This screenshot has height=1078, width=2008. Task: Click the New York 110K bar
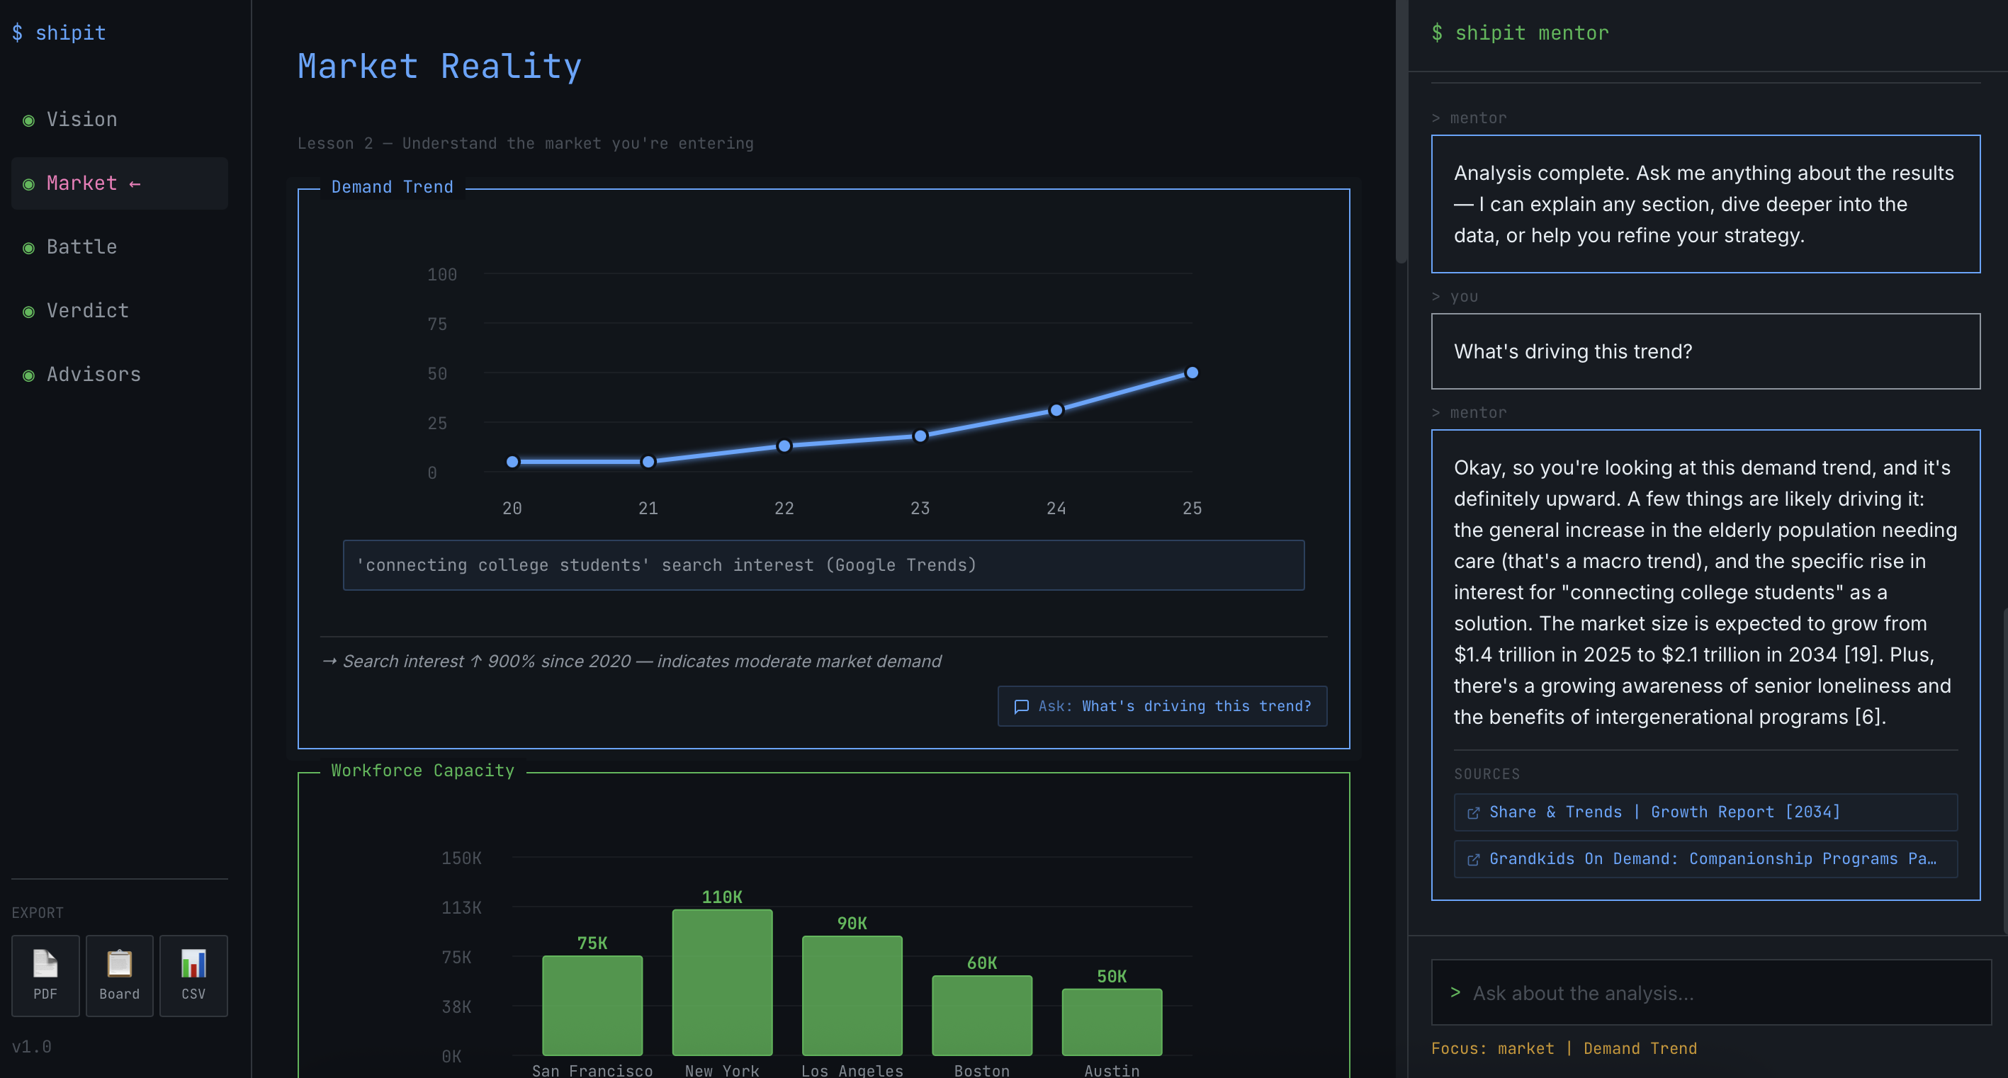(x=722, y=982)
